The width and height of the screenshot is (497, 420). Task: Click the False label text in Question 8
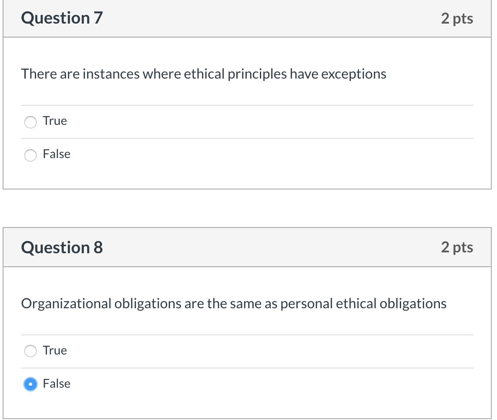pos(56,384)
